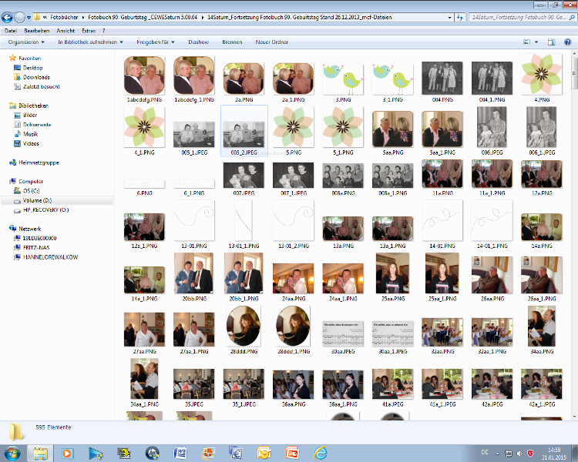
Task: Click the taskbar clock showing 14:58
Action: point(554,454)
